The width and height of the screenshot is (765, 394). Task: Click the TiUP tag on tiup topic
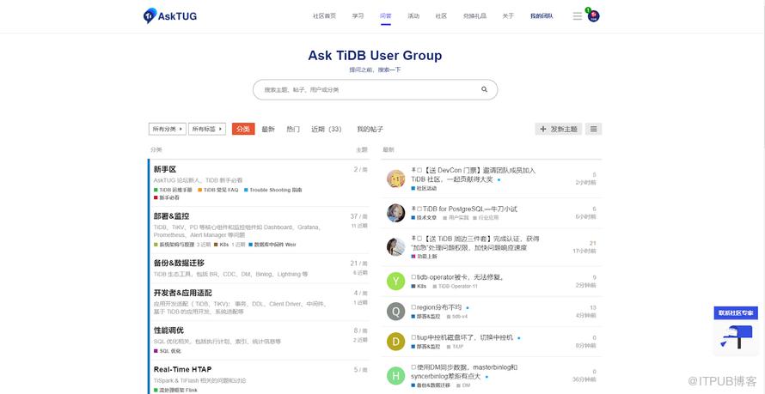pyautogui.click(x=456, y=347)
